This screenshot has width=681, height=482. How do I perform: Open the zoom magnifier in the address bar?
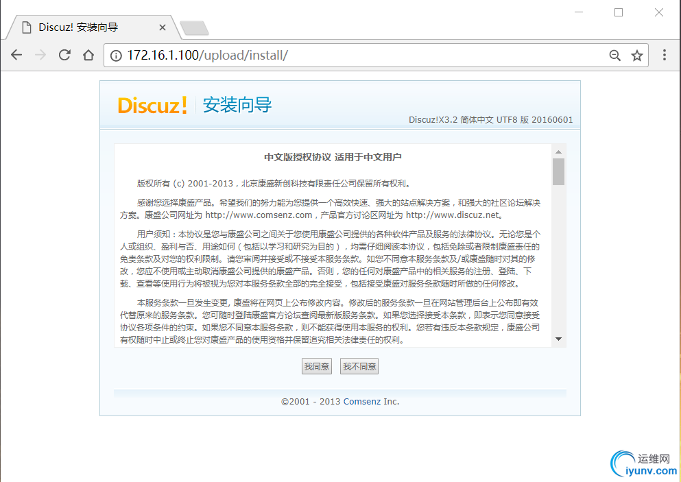(614, 56)
